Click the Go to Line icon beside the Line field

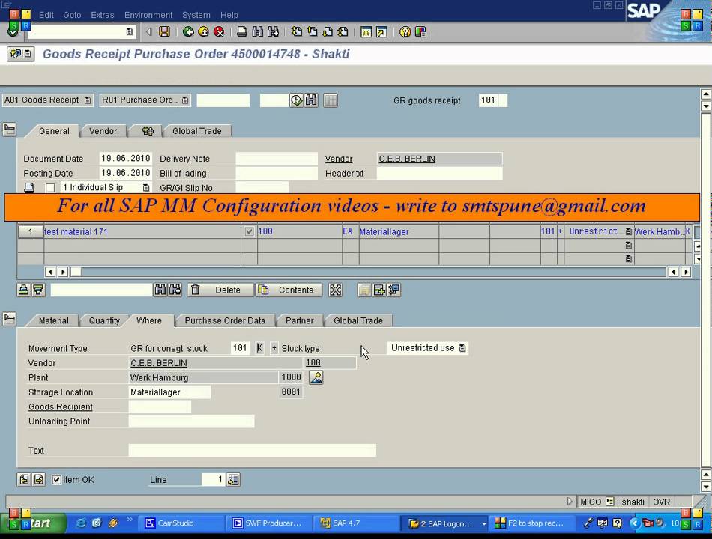point(233,479)
